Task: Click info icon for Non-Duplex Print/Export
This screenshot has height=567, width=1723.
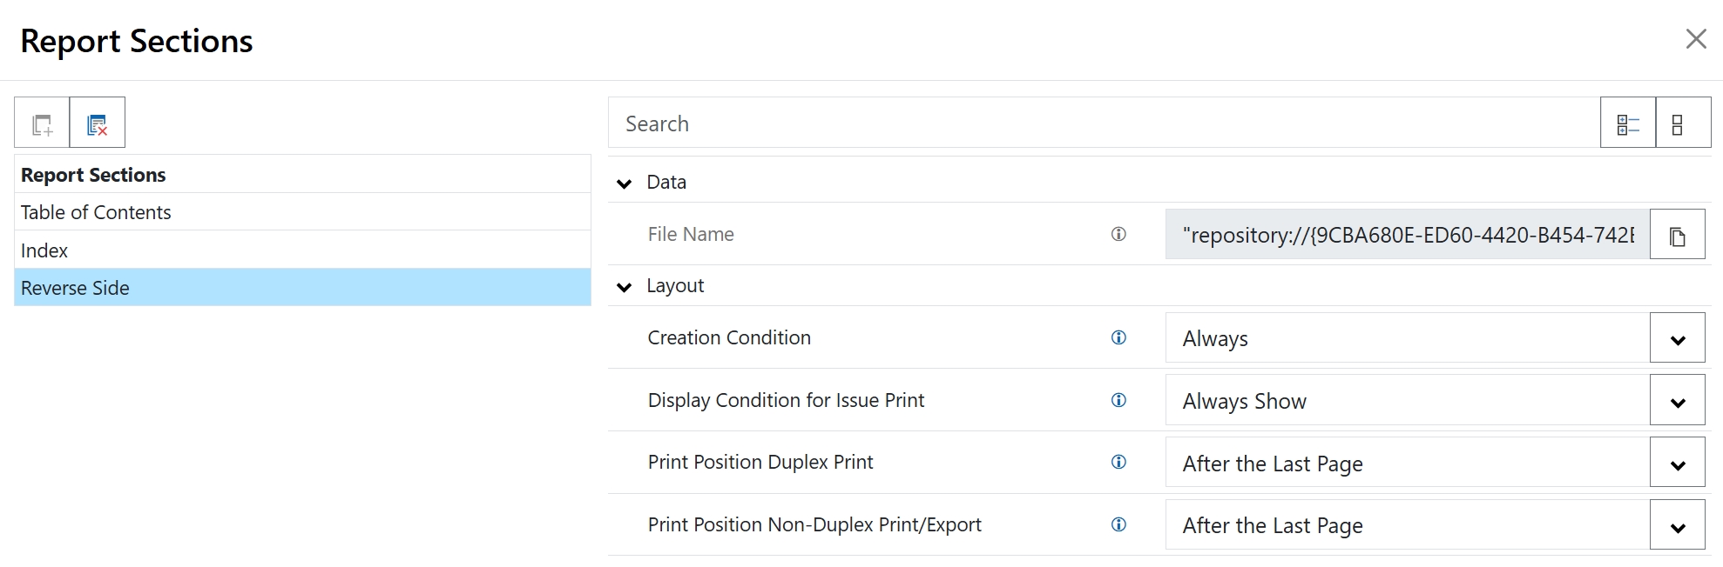Action: click(x=1118, y=524)
